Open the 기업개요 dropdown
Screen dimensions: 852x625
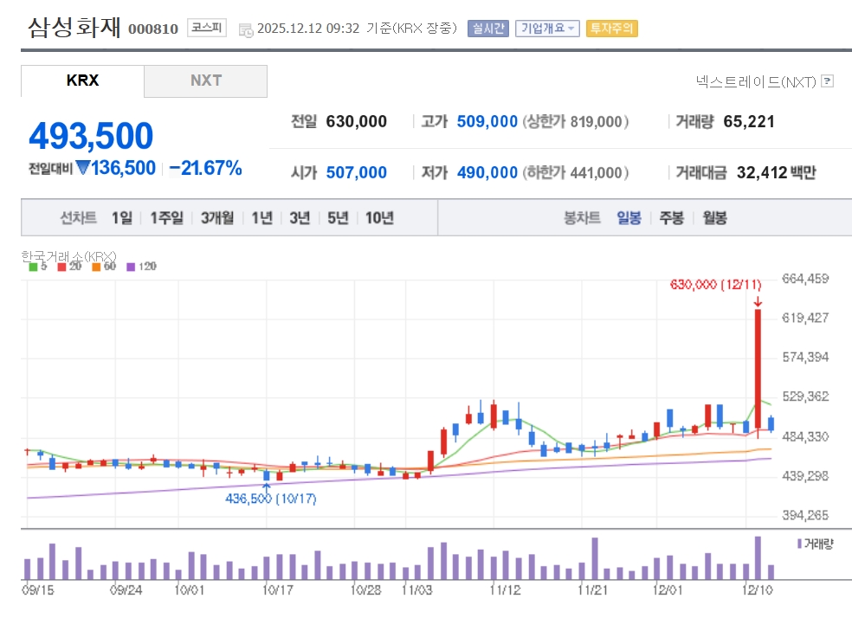[x=547, y=28]
